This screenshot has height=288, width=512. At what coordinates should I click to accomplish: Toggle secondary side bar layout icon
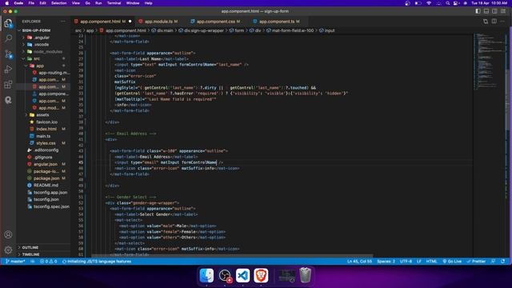[494, 11]
